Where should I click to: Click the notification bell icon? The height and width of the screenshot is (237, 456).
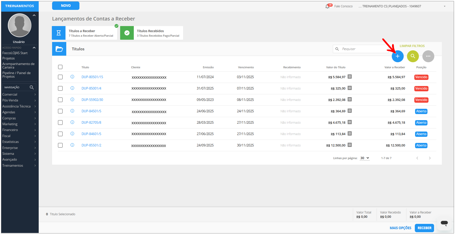(328, 6)
